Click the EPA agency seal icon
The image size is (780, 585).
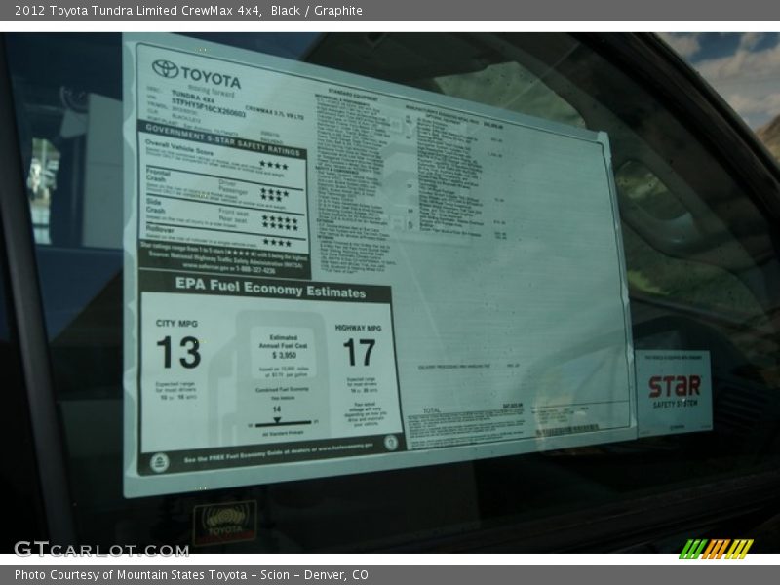coord(160,459)
